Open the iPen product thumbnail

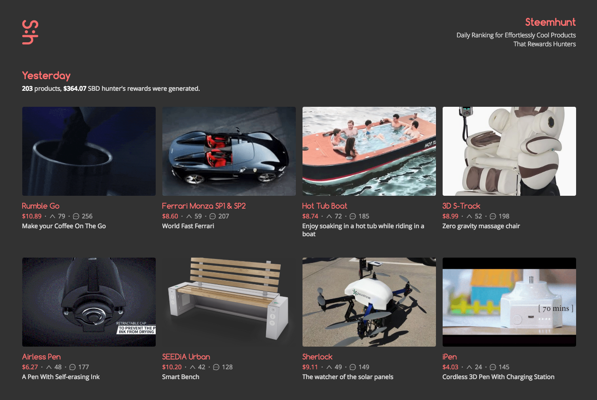[509, 302]
